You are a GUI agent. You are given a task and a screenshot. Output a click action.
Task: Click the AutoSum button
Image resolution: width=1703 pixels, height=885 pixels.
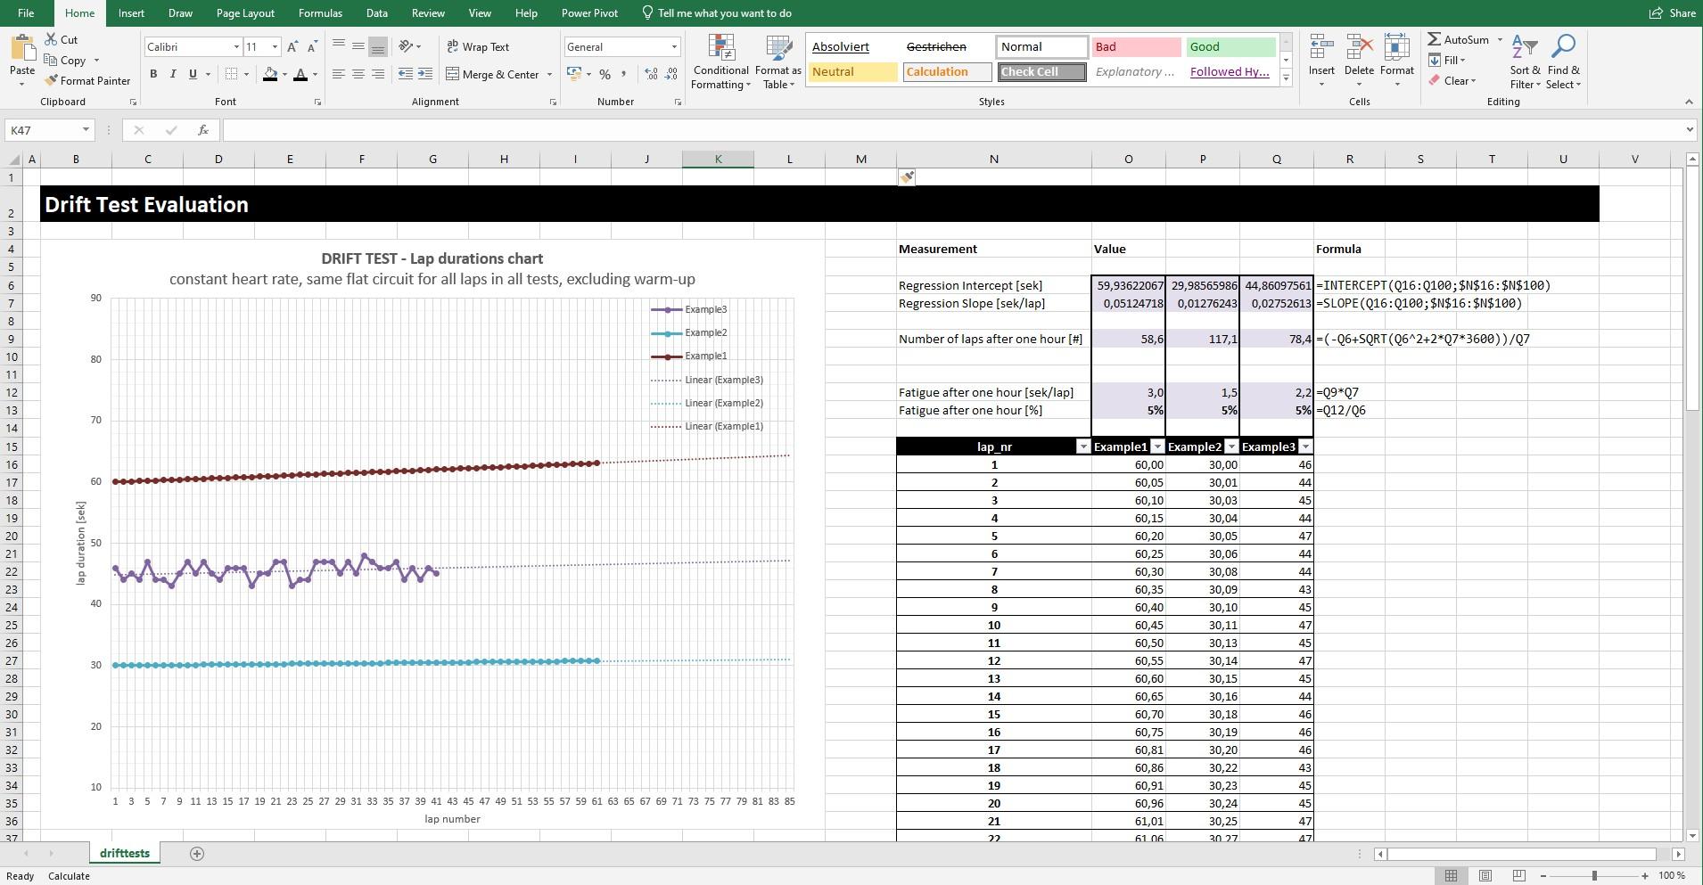pos(1459,40)
